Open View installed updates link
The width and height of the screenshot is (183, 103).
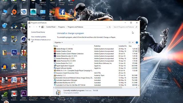[39, 37]
